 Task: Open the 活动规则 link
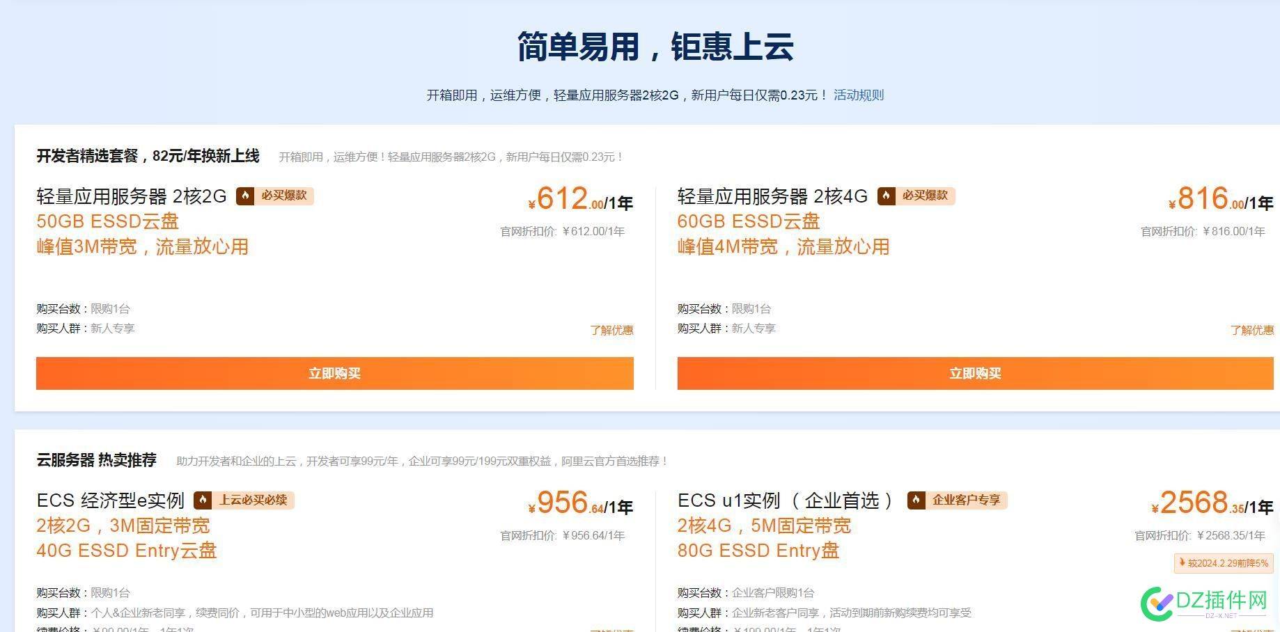click(859, 95)
